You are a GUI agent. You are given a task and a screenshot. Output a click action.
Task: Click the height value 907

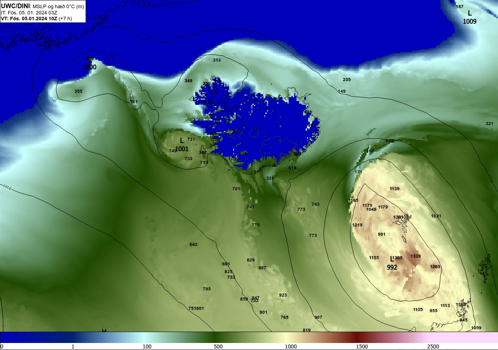tap(318, 317)
